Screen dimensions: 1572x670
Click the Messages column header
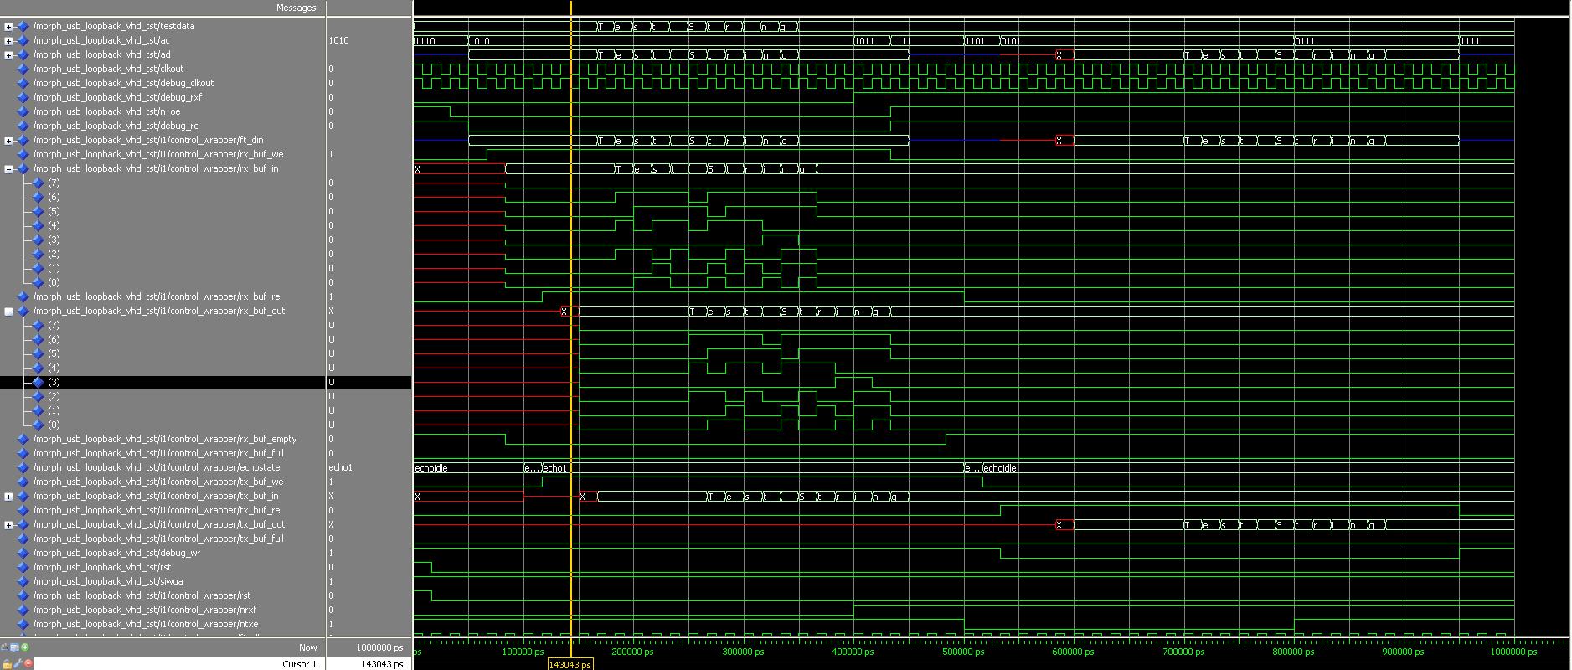(x=296, y=8)
